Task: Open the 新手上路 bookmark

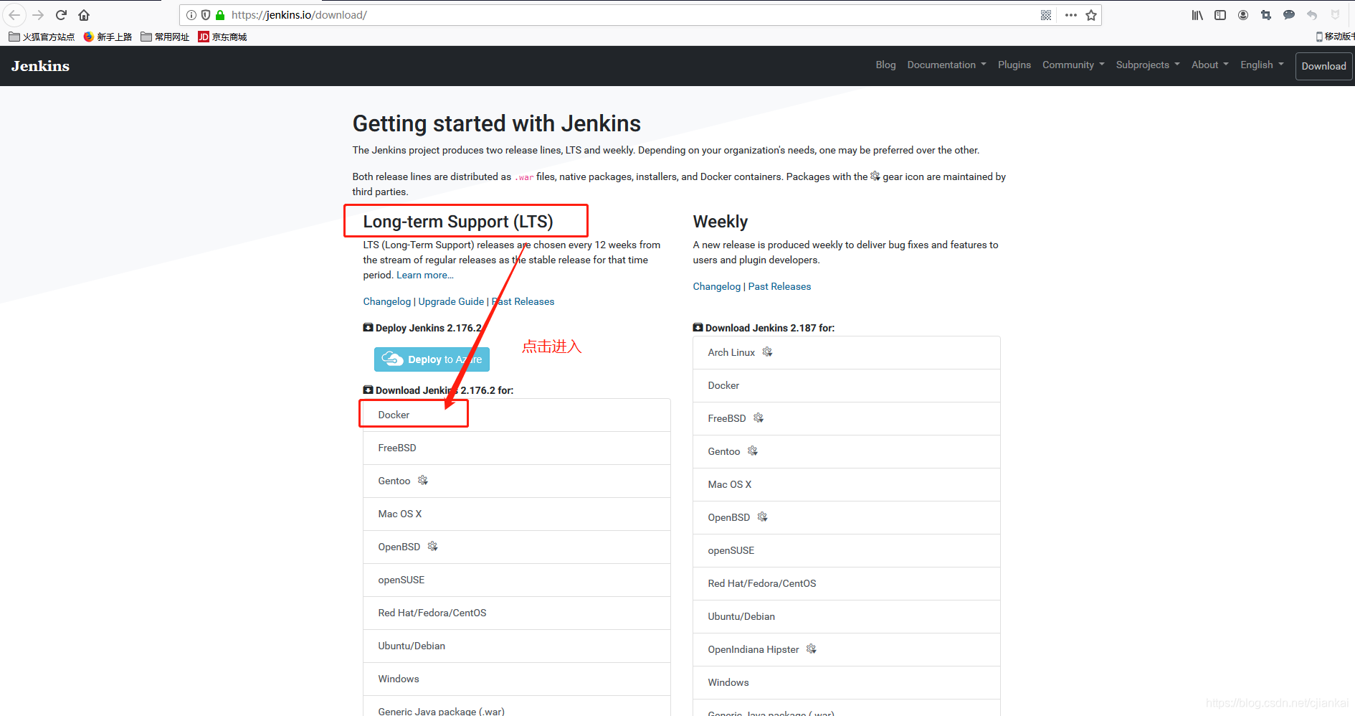Action: 108,37
